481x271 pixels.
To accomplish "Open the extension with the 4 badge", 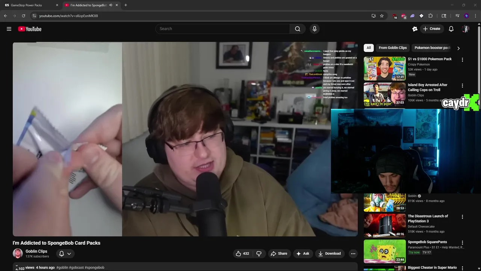I will (404, 16).
